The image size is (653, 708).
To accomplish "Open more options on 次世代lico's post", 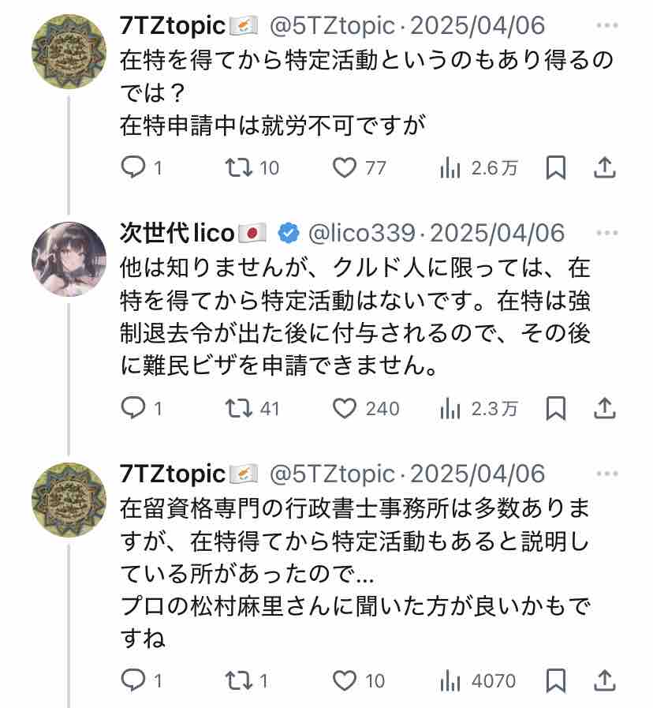I will tap(606, 234).
